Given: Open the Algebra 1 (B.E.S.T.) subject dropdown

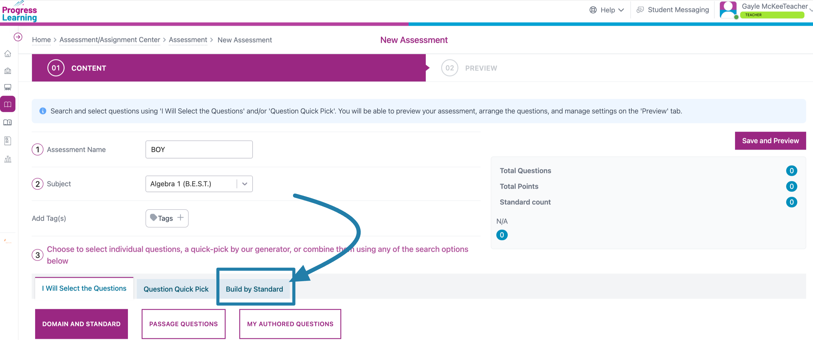Looking at the screenshot, I should point(199,184).
